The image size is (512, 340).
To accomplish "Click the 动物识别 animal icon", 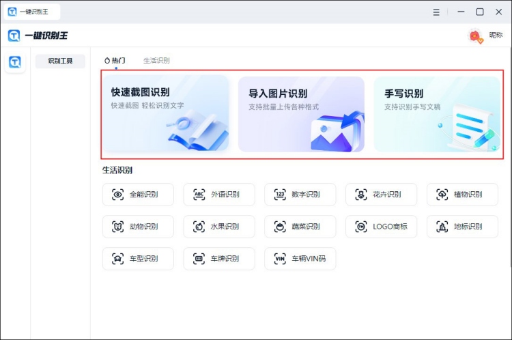I will tap(117, 227).
